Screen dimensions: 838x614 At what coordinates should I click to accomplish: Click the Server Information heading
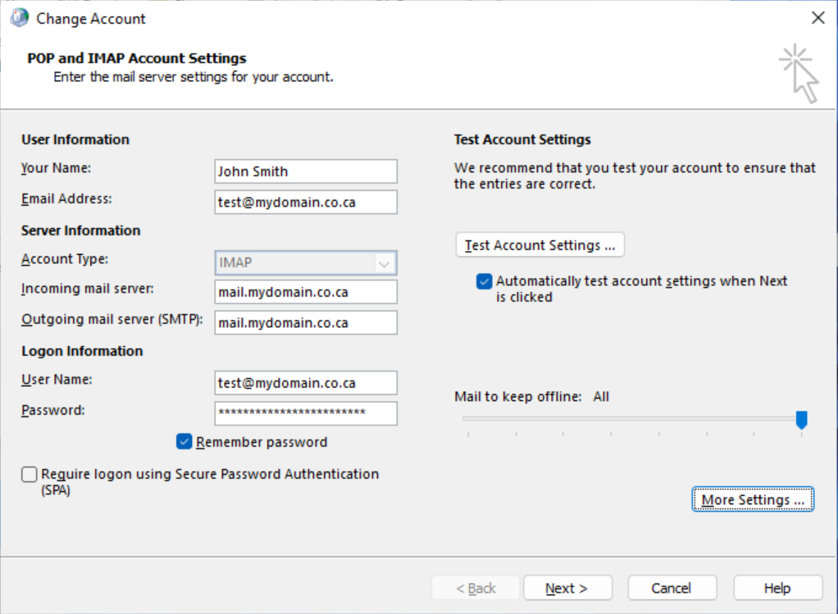(80, 230)
